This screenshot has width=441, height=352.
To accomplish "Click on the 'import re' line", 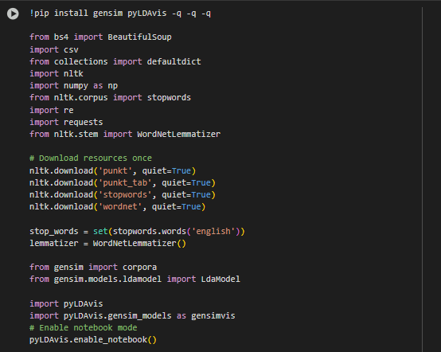I will coord(52,110).
